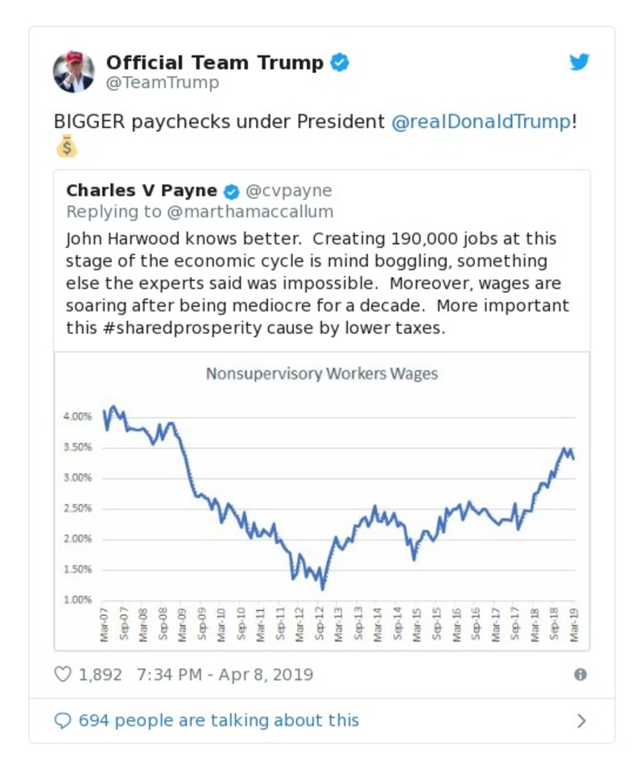Open the Official Team Trump profile name
The height and width of the screenshot is (772, 644).
click(214, 63)
